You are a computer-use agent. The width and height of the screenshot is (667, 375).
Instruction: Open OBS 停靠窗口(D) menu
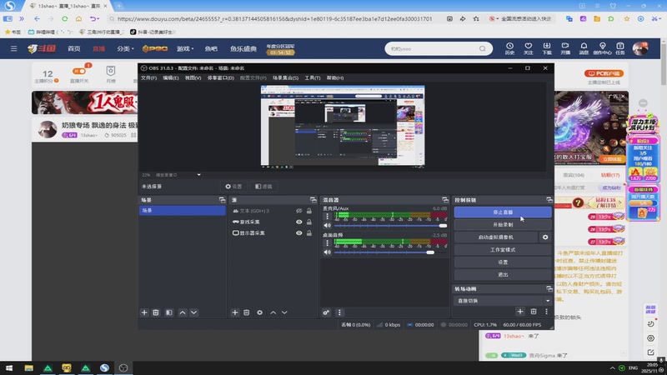coord(220,77)
